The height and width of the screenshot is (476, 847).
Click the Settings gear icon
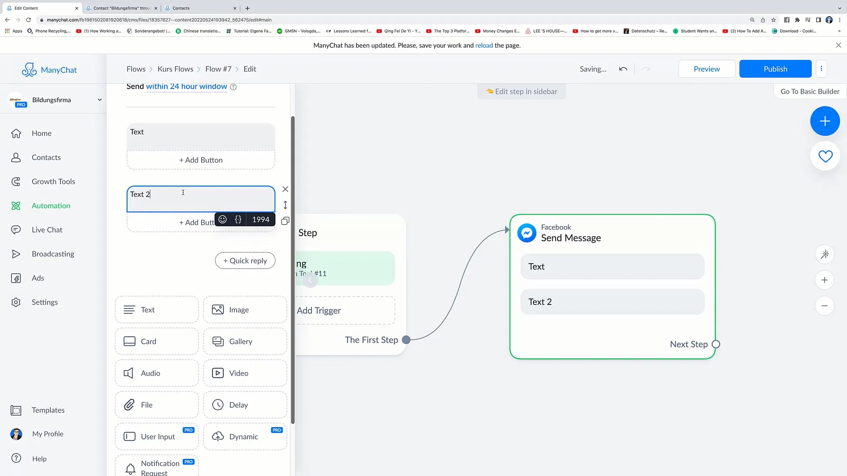tap(16, 302)
